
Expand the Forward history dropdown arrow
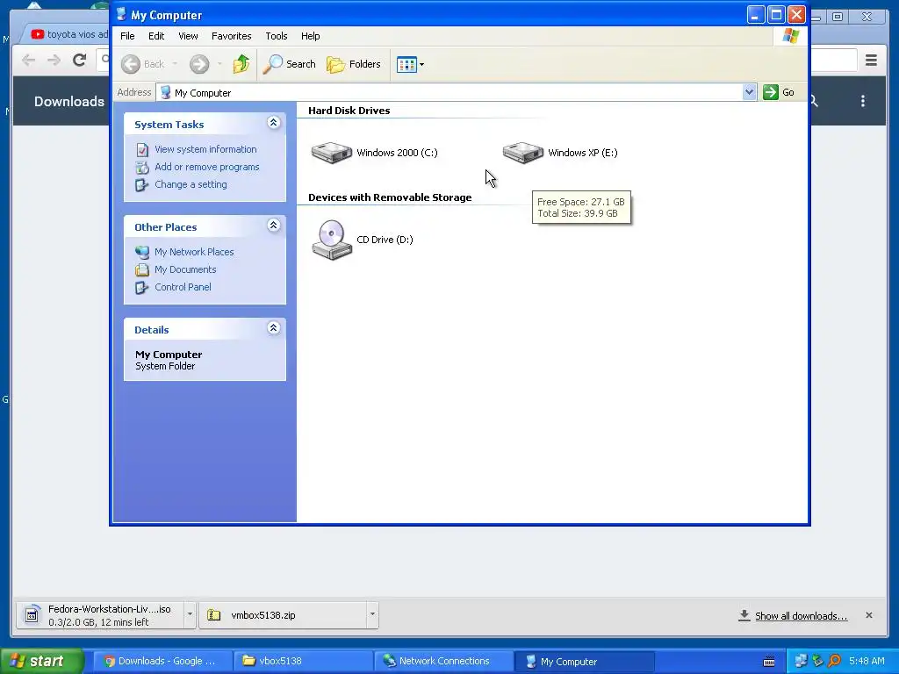click(x=219, y=64)
